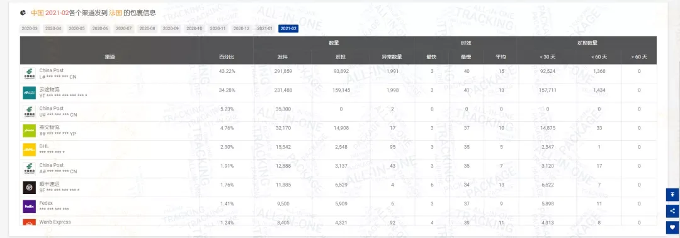Screen dimensions: 680x238
Task: Click the pie chart icon beside the title
Action: tap(23, 13)
